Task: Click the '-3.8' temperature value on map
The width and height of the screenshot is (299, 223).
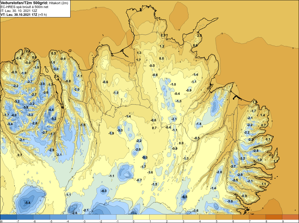Action: 25,108
